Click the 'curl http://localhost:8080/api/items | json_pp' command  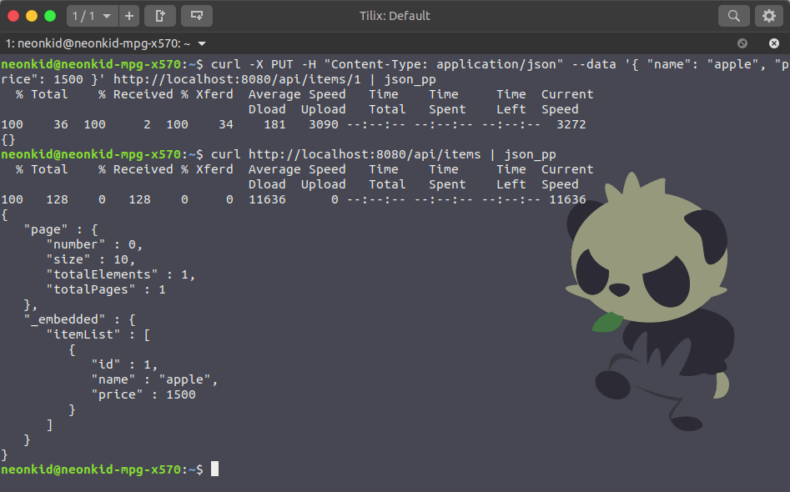[384, 154]
